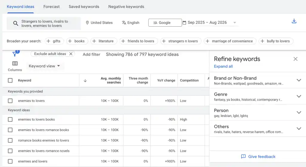Tick 'enemies to lovers romance novels' checkbox

[x=10, y=151]
